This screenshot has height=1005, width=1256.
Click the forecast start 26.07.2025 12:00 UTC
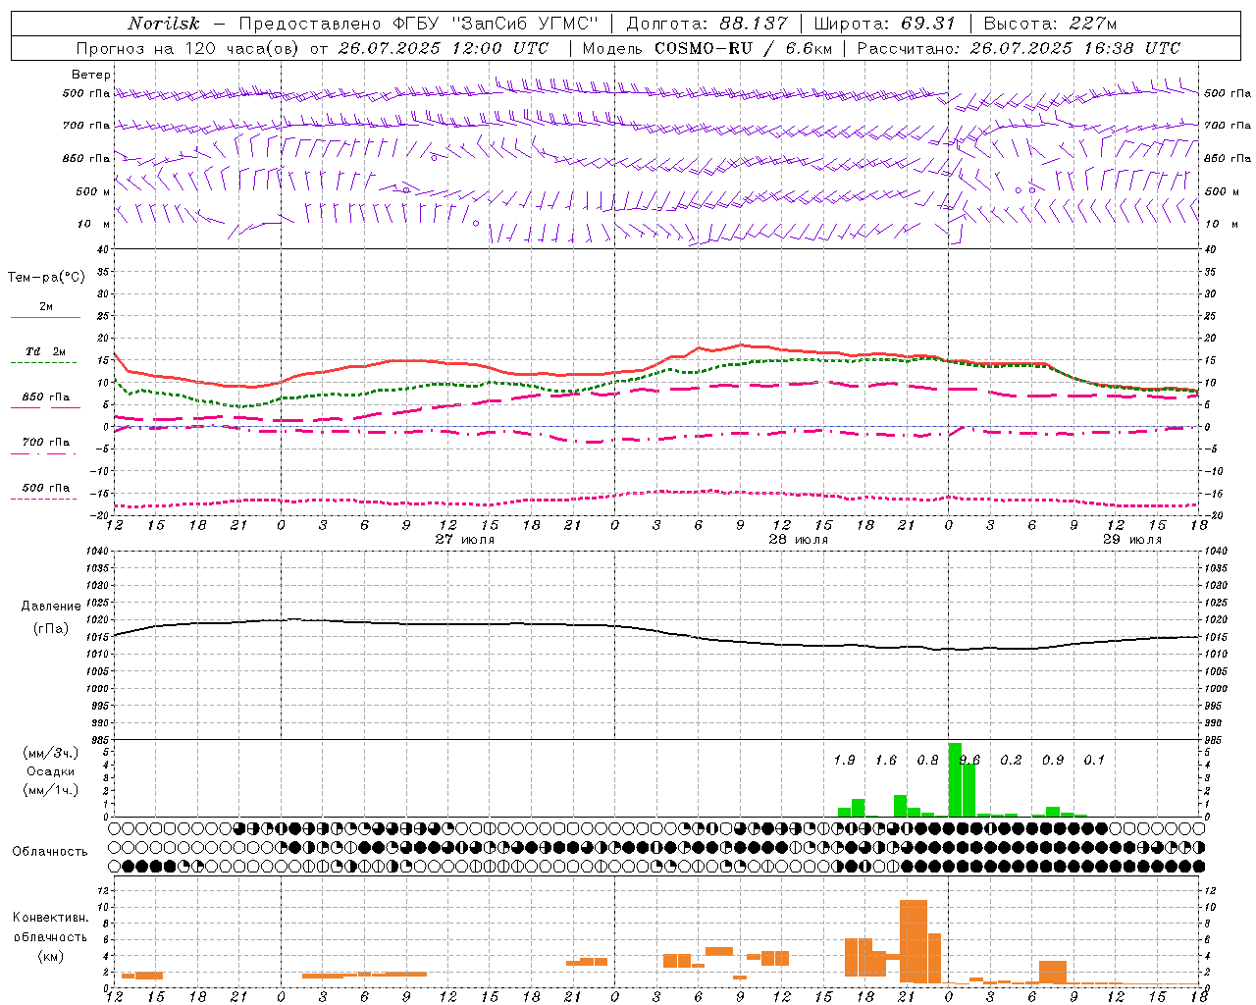pos(444,48)
